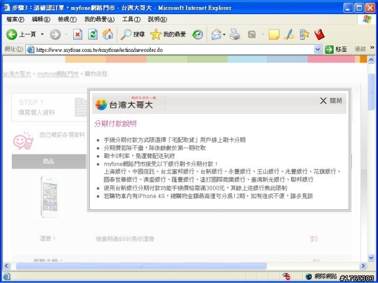Viewport: 378px width, 283px height.
Task: Open the yellow note toolbar icon
Action: [274, 35]
